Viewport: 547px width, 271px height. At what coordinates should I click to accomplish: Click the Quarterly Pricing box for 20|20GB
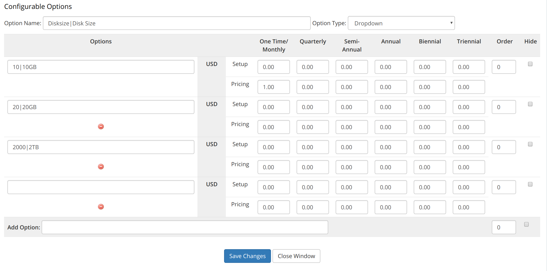coord(313,127)
